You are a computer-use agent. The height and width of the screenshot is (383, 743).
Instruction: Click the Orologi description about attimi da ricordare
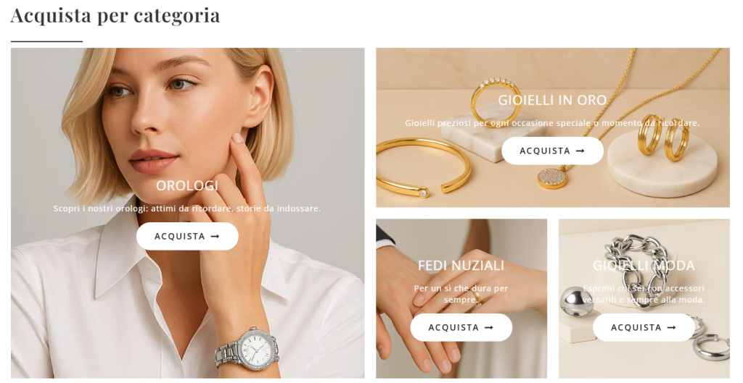(187, 209)
